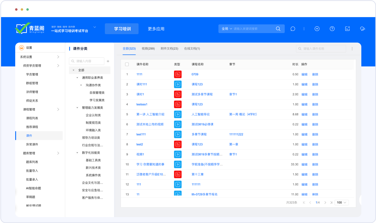Collapse the 通用职业素养类 tree node
Viewport: 376px width, 223px height.
[77, 78]
